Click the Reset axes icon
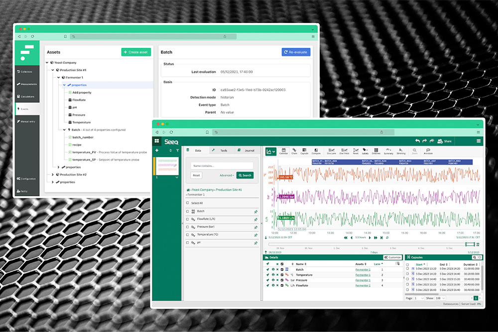 (356, 151)
